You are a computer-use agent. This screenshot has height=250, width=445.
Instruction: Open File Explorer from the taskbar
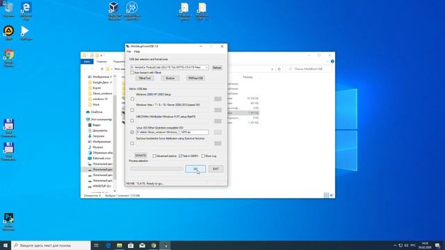120,245
